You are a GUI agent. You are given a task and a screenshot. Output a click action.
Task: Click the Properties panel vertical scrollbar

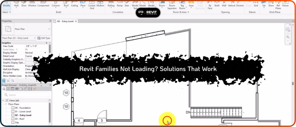point(50,49)
